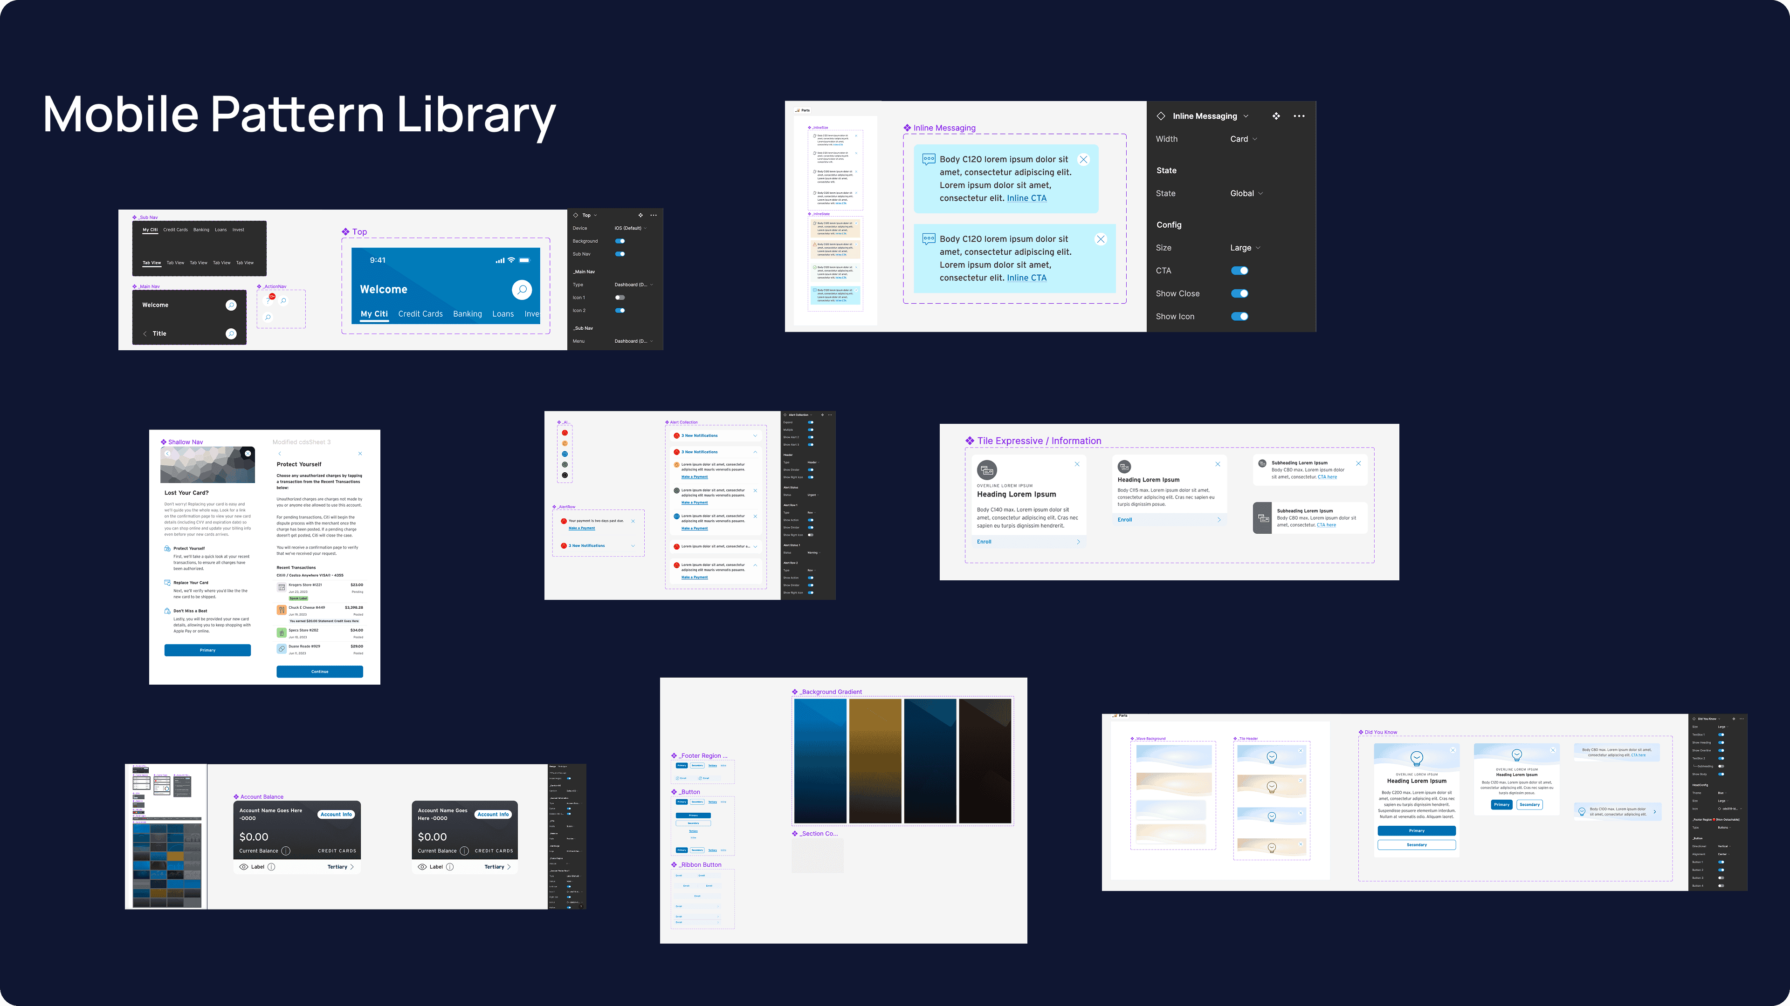The height and width of the screenshot is (1006, 1790).
Task: Select the gold background gradient swatch
Action: (875, 761)
